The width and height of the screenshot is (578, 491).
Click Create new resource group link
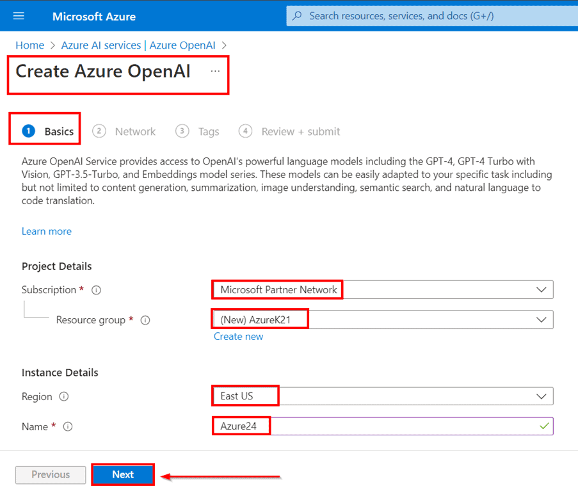pos(238,337)
